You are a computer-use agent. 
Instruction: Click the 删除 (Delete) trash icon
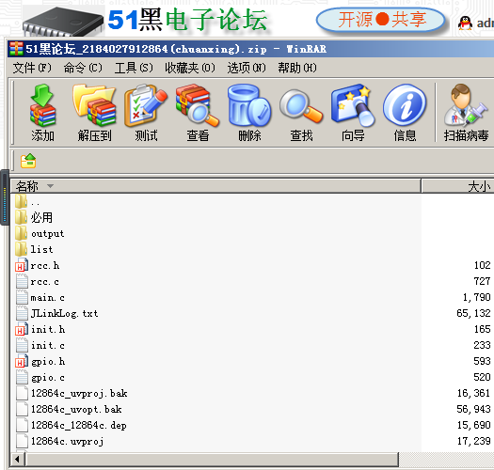tap(249, 105)
